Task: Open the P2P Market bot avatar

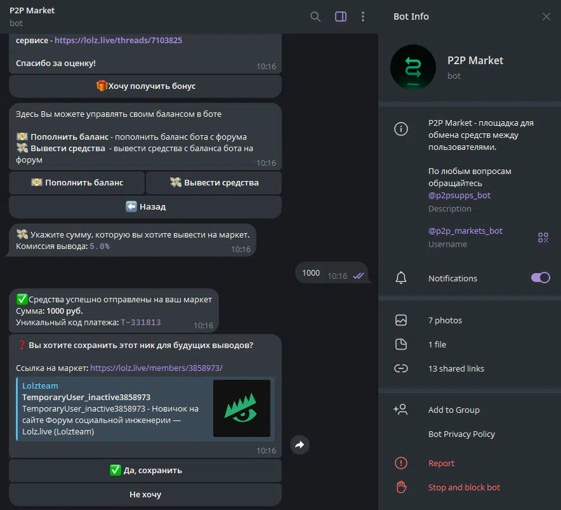Action: click(x=413, y=67)
